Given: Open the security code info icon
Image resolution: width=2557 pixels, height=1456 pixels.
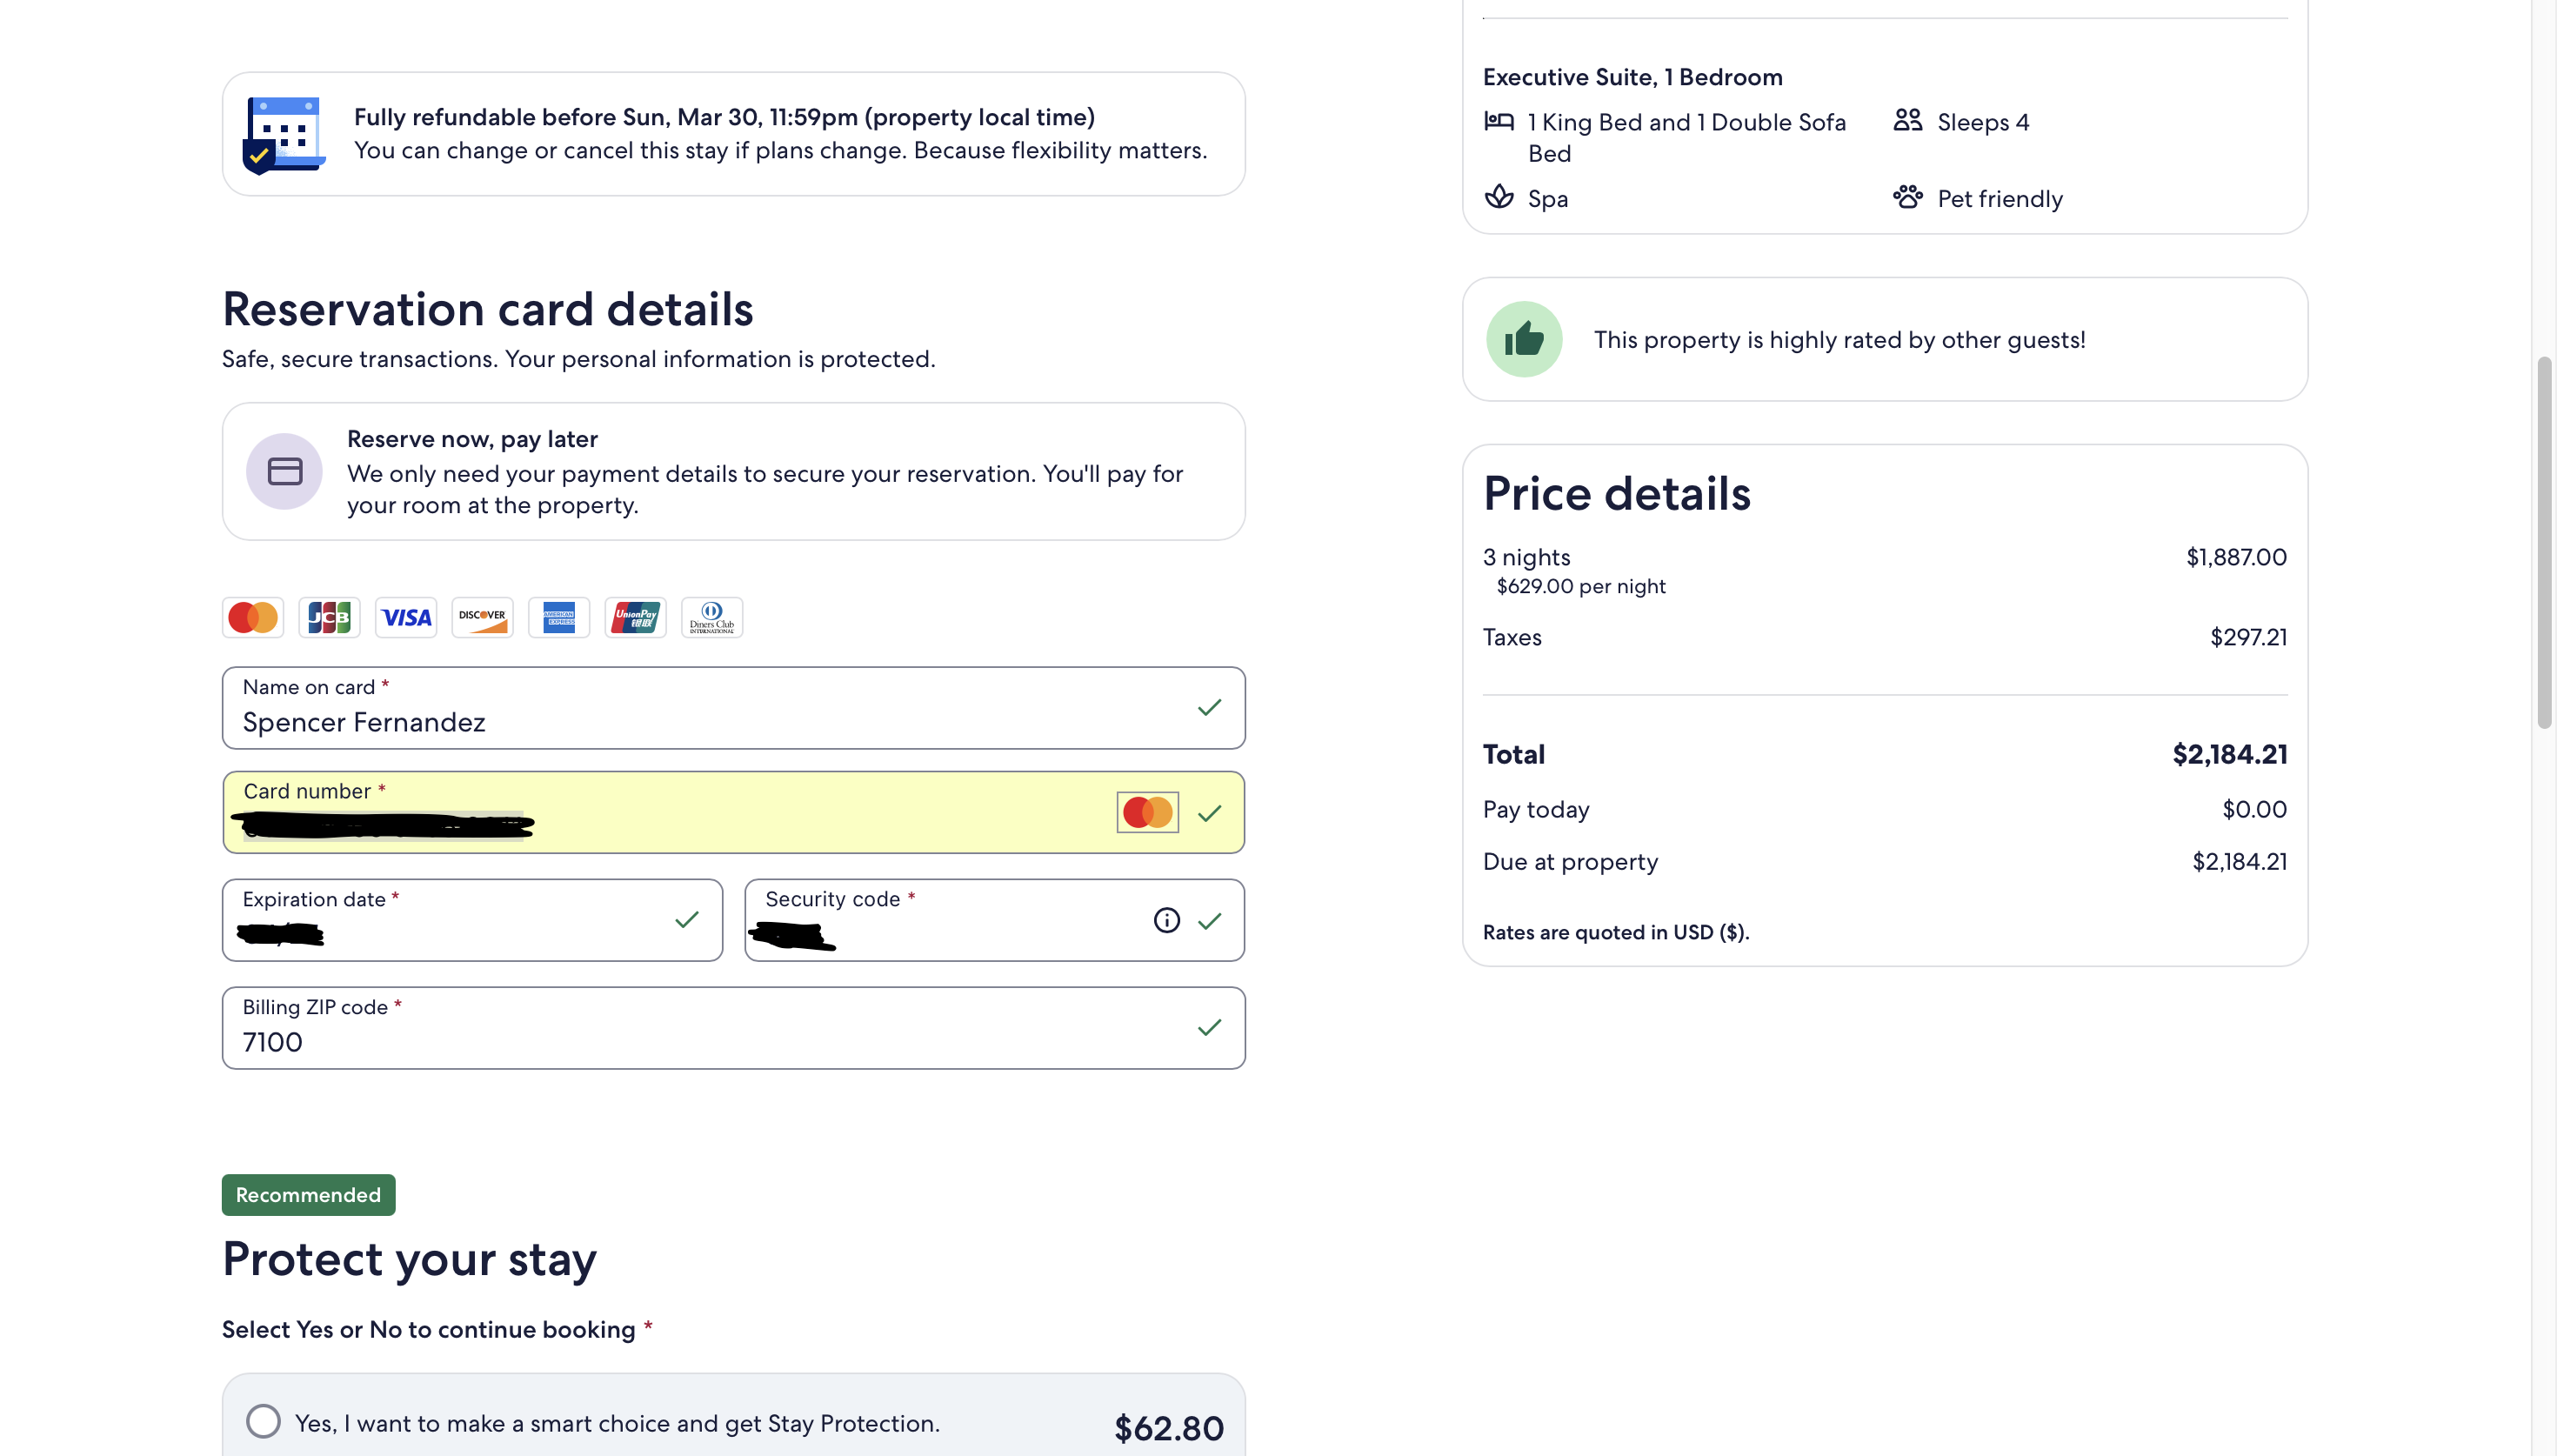Looking at the screenshot, I should (1166, 920).
